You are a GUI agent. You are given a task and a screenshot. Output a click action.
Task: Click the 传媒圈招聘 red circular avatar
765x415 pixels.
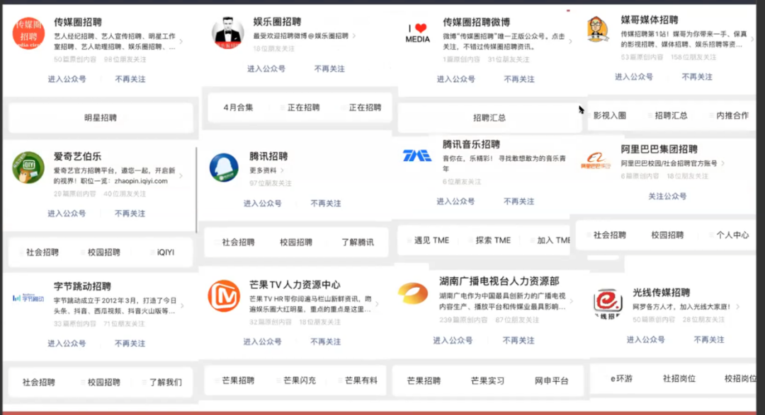click(28, 33)
